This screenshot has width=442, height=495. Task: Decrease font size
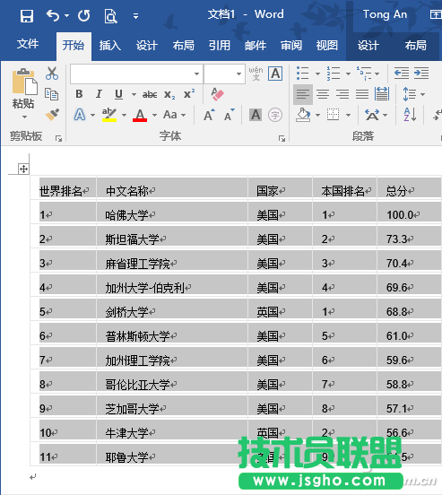coord(230,115)
